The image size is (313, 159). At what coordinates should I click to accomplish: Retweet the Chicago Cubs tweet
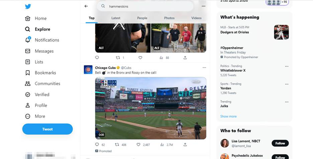(x=117, y=145)
